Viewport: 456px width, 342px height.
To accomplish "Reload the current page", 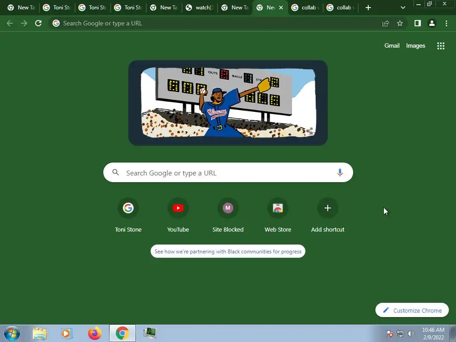I will click(x=38, y=23).
